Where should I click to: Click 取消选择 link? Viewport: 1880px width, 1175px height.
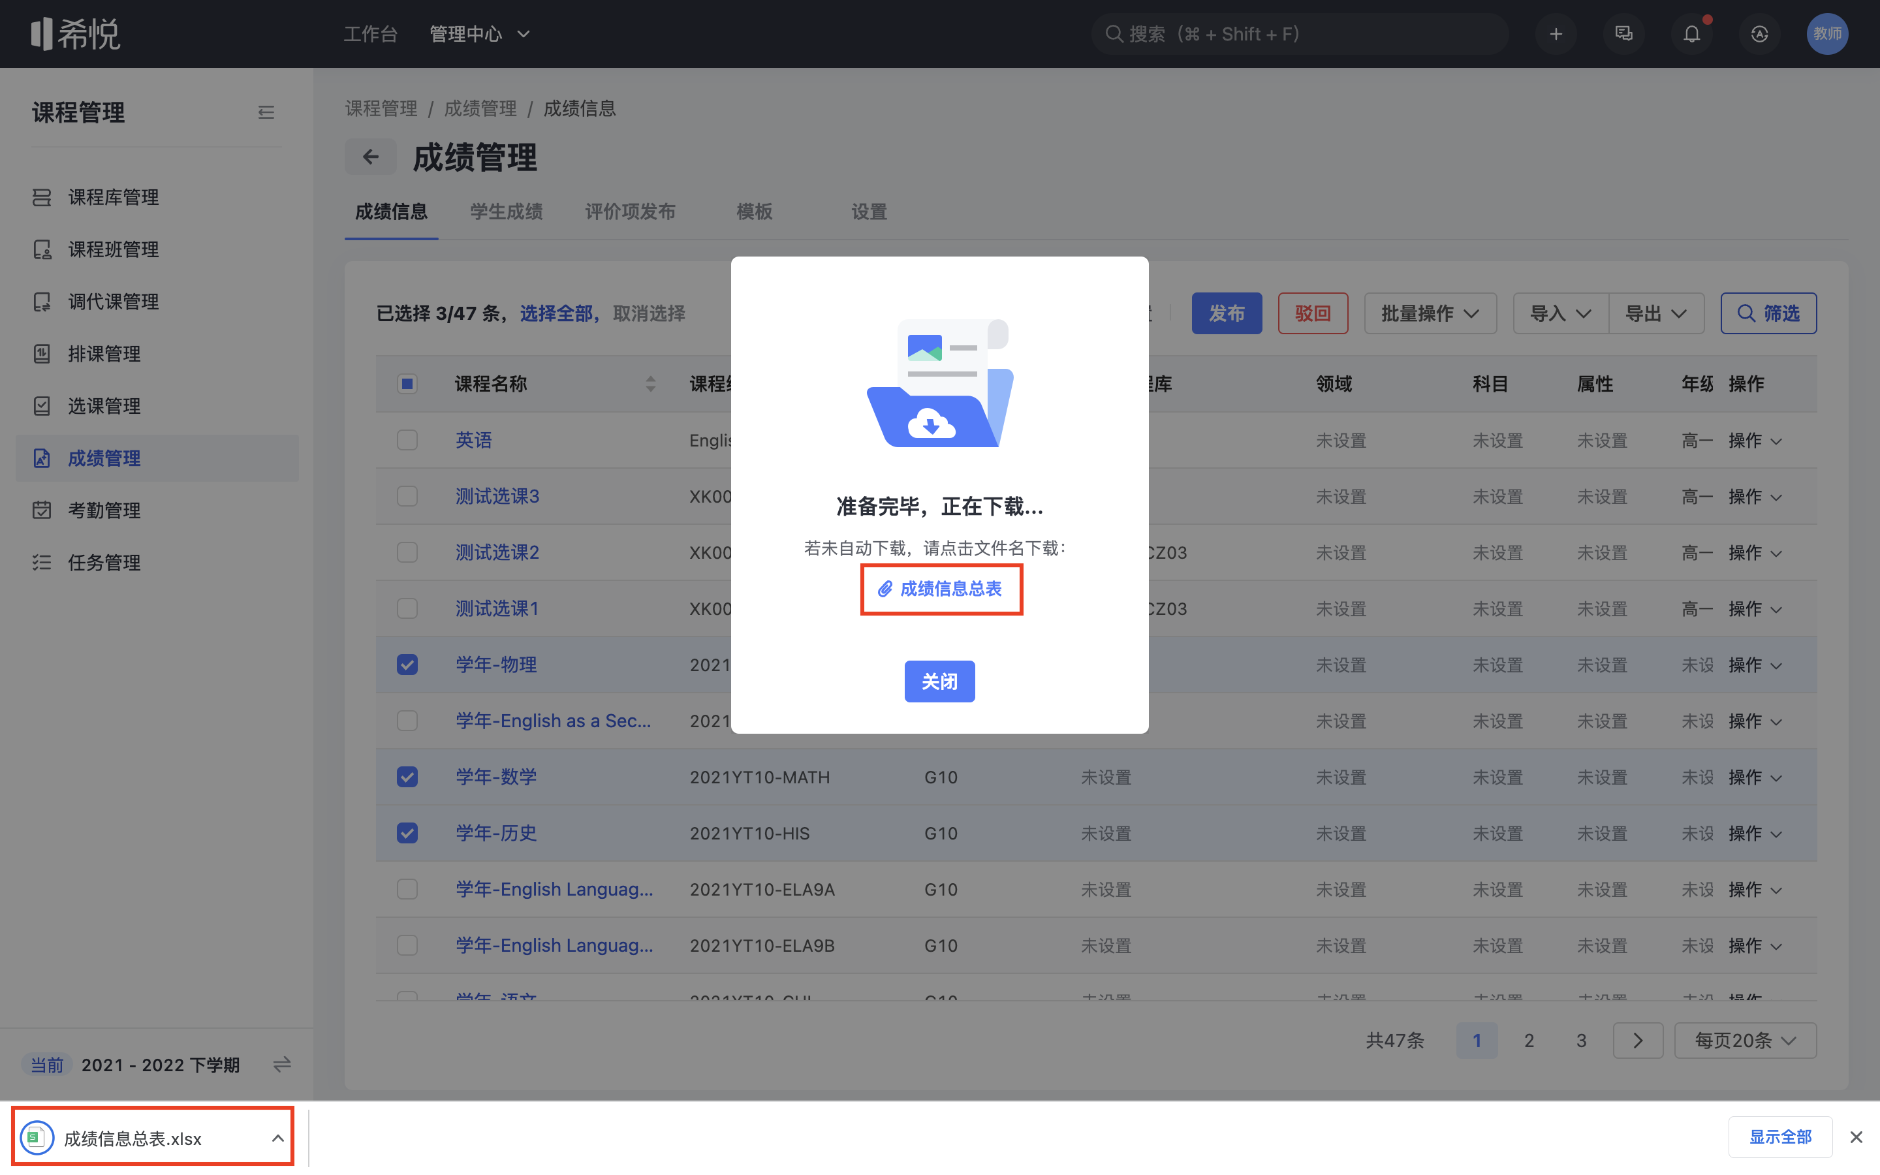click(649, 313)
